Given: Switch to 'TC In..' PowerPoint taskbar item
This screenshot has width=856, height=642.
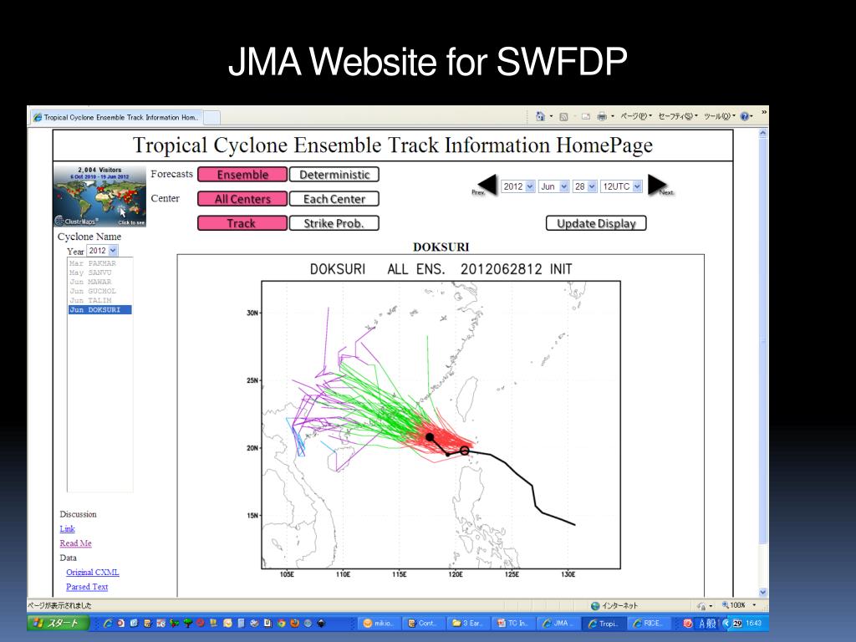Looking at the screenshot, I should [x=514, y=624].
